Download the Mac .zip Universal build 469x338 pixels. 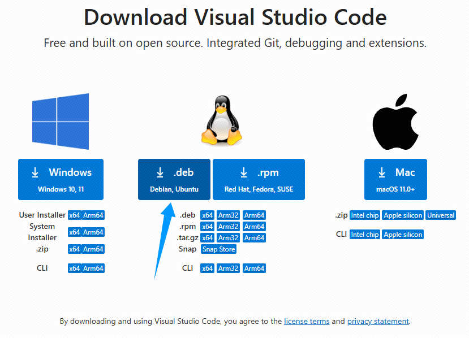tap(441, 215)
